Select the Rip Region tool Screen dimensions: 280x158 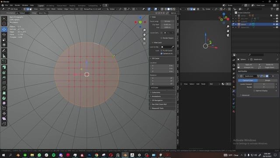click(x=4, y=124)
